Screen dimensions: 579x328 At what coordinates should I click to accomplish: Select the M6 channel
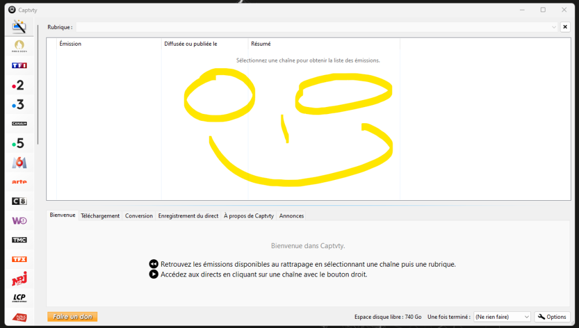click(19, 163)
